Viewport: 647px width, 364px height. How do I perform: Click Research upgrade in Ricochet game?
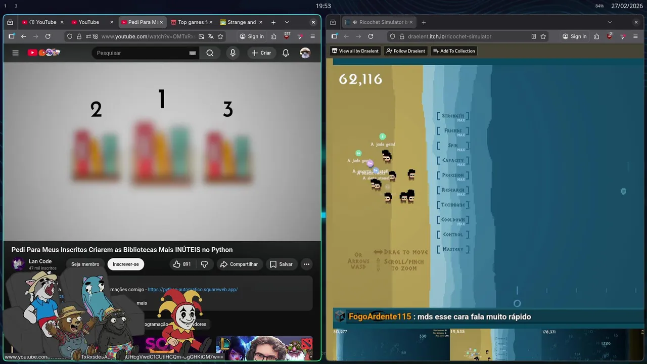click(x=453, y=190)
